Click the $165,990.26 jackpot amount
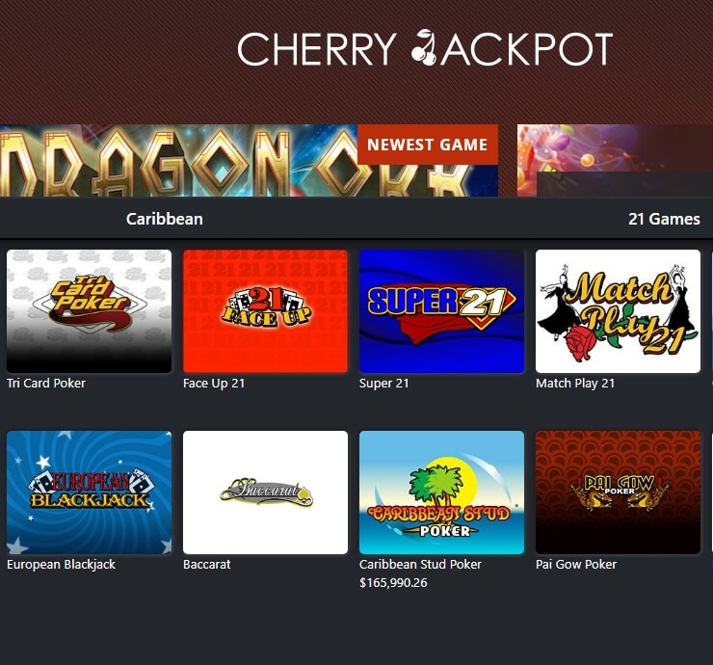The width and height of the screenshot is (713, 665). 393,583
